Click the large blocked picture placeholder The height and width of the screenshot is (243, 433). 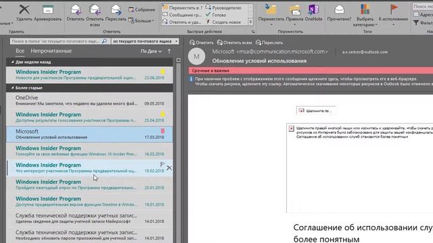click(359, 168)
